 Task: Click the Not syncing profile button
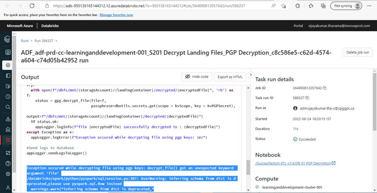click(x=346, y=6)
